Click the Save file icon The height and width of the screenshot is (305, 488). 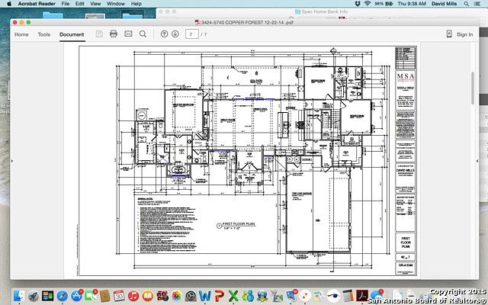[99, 34]
